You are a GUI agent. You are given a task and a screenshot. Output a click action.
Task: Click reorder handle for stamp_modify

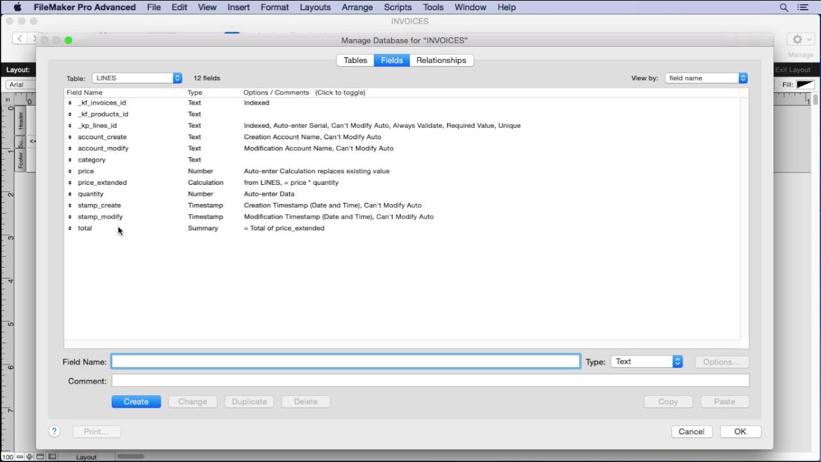tap(70, 217)
